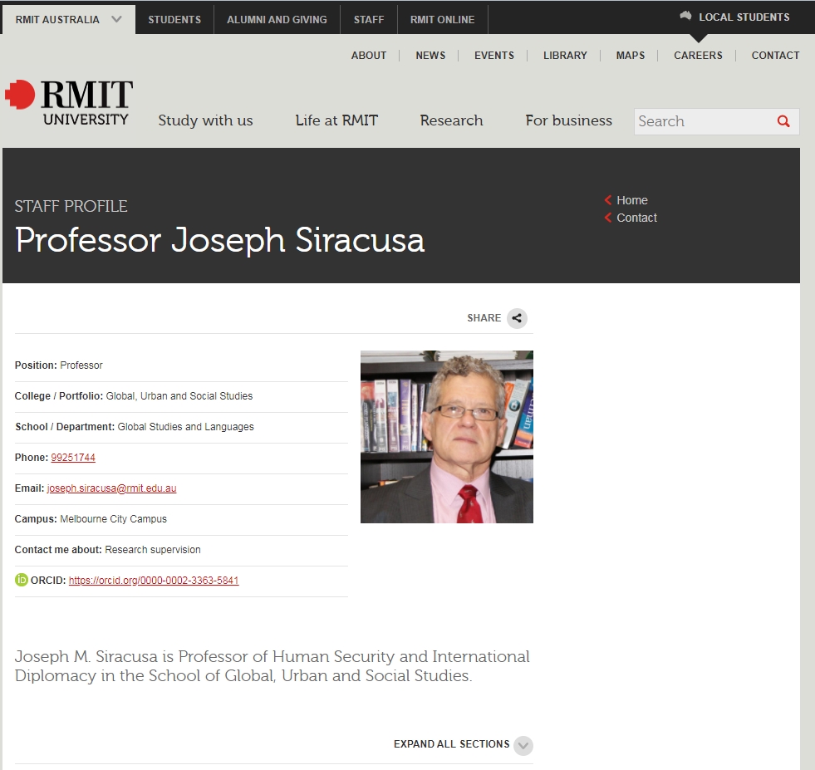Select Local Students in the top bar
The width and height of the screenshot is (815, 770).
tap(744, 17)
